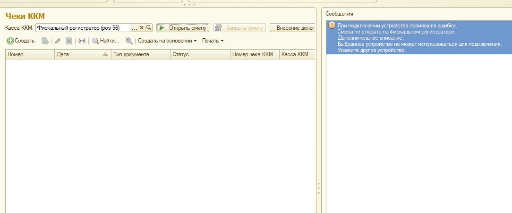This screenshot has height=213, width=512.
Task: Click the Сообщения panel title
Action: pos(339,14)
